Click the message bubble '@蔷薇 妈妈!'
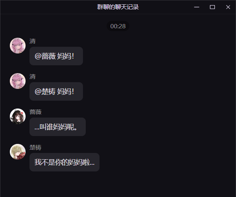This screenshot has width=236, height=197. [56, 56]
